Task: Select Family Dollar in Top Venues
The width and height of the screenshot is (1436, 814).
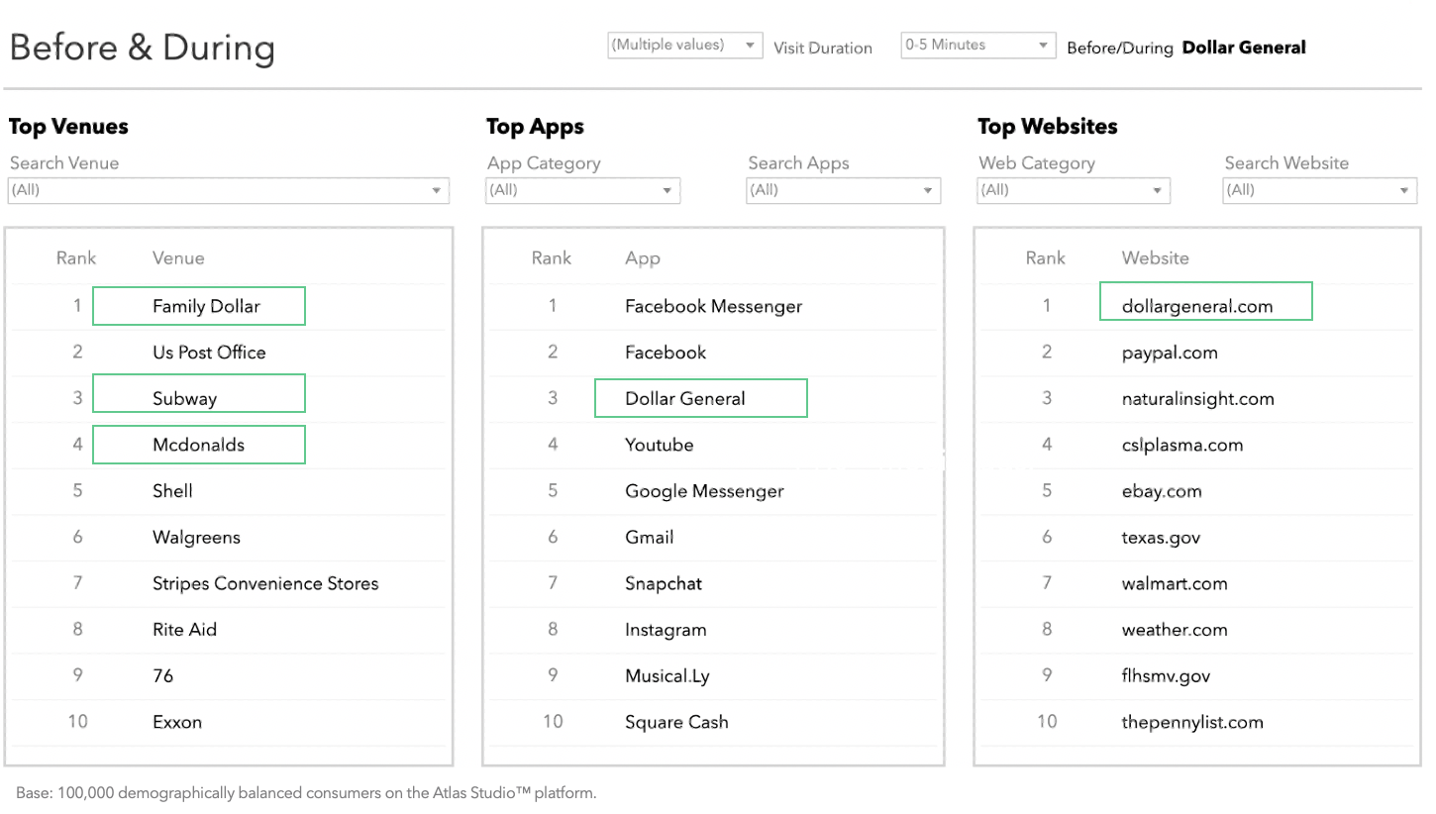Action: (206, 307)
